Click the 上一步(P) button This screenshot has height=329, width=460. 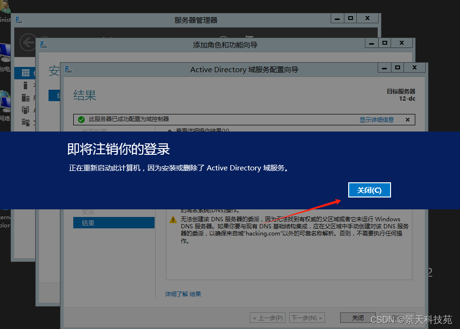click(267, 318)
